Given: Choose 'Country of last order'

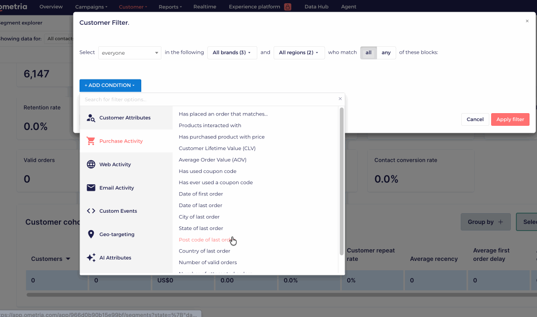Looking at the screenshot, I should pyautogui.click(x=204, y=251).
